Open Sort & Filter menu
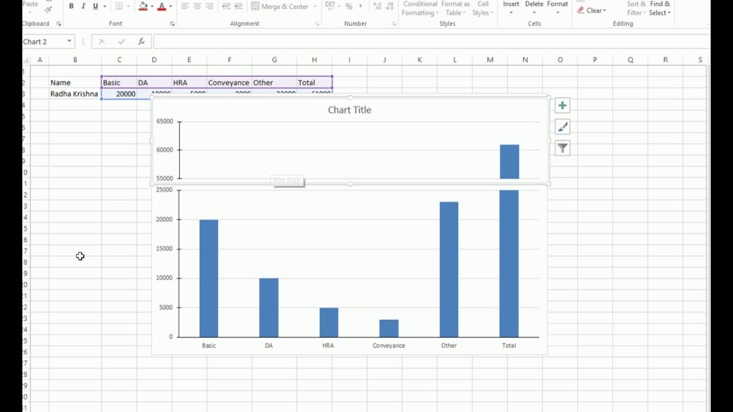Image resolution: width=733 pixels, height=412 pixels. pyautogui.click(x=636, y=8)
